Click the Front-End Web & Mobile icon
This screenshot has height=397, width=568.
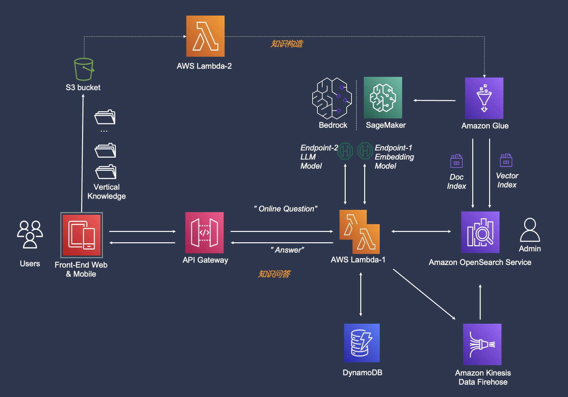point(82,235)
